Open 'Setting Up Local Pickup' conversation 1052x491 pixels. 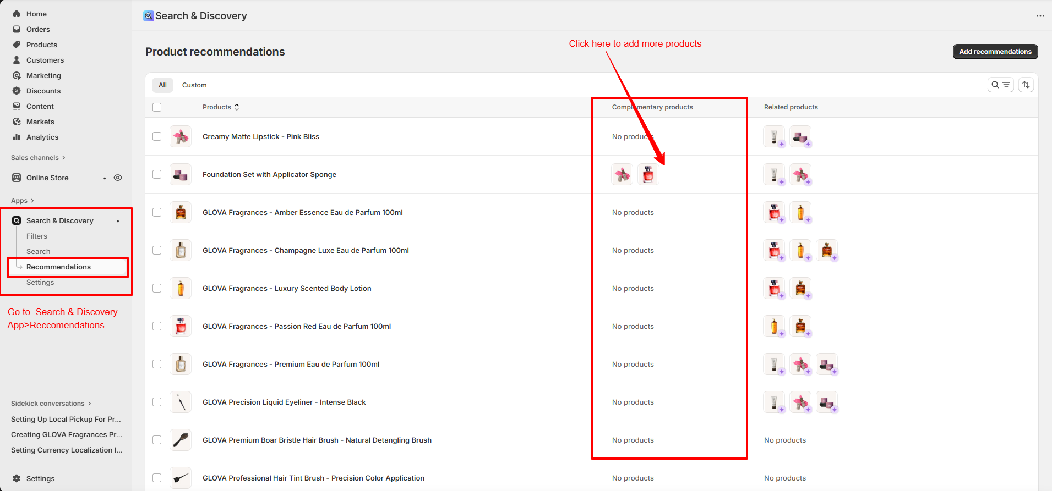click(66, 419)
